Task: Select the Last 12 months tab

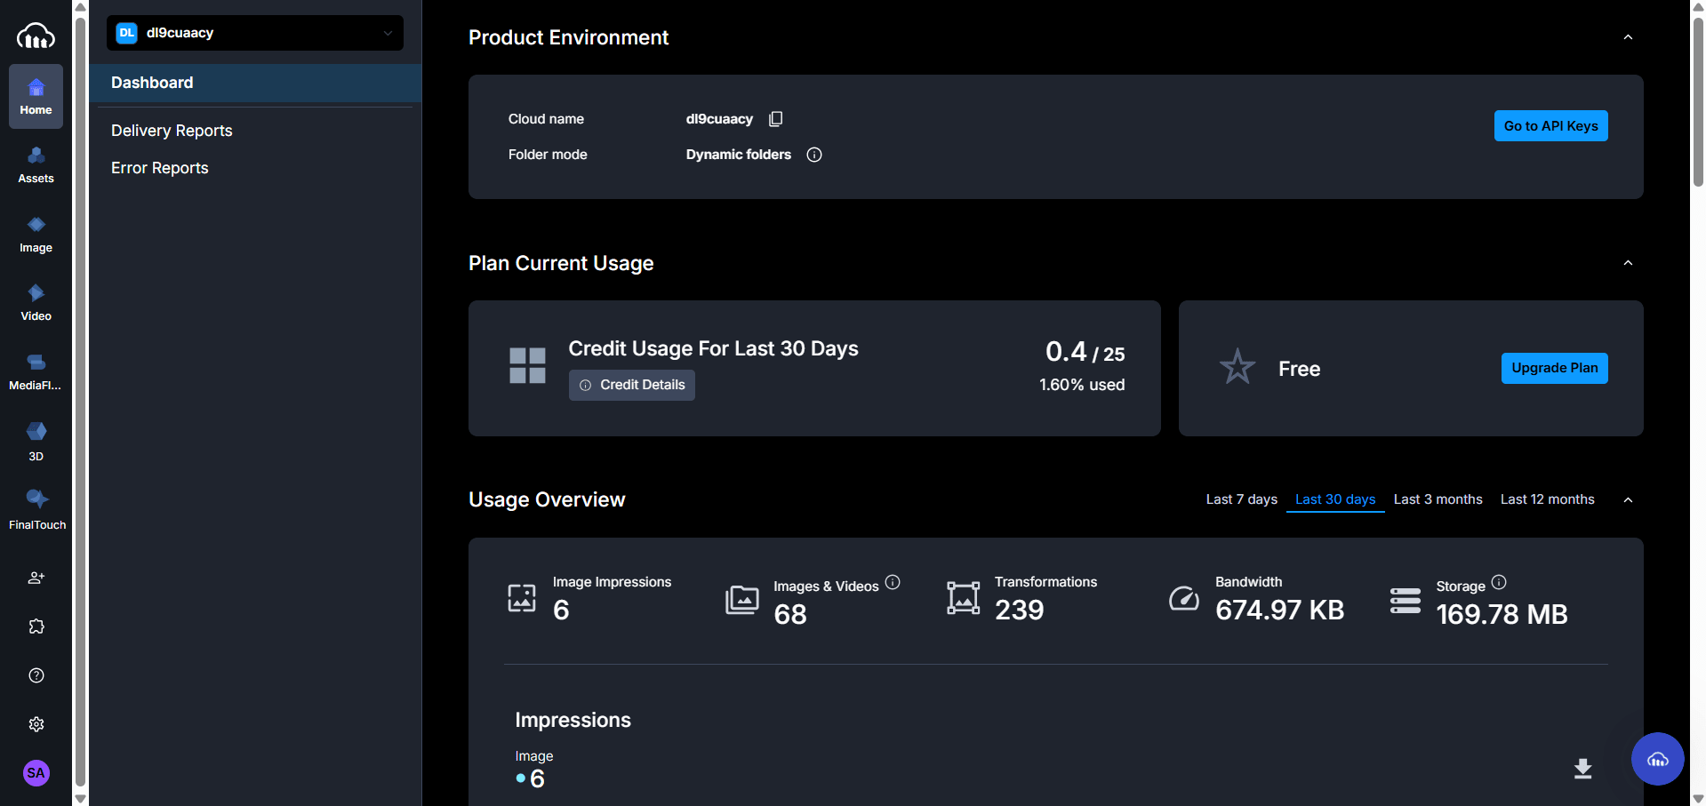Action: [x=1547, y=499]
